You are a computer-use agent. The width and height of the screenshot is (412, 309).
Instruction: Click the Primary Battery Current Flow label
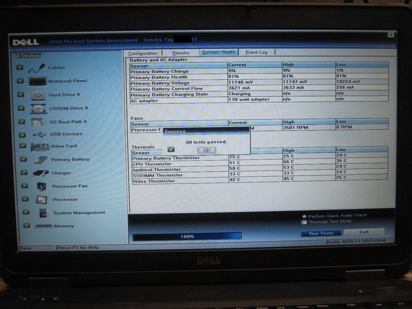pos(167,89)
